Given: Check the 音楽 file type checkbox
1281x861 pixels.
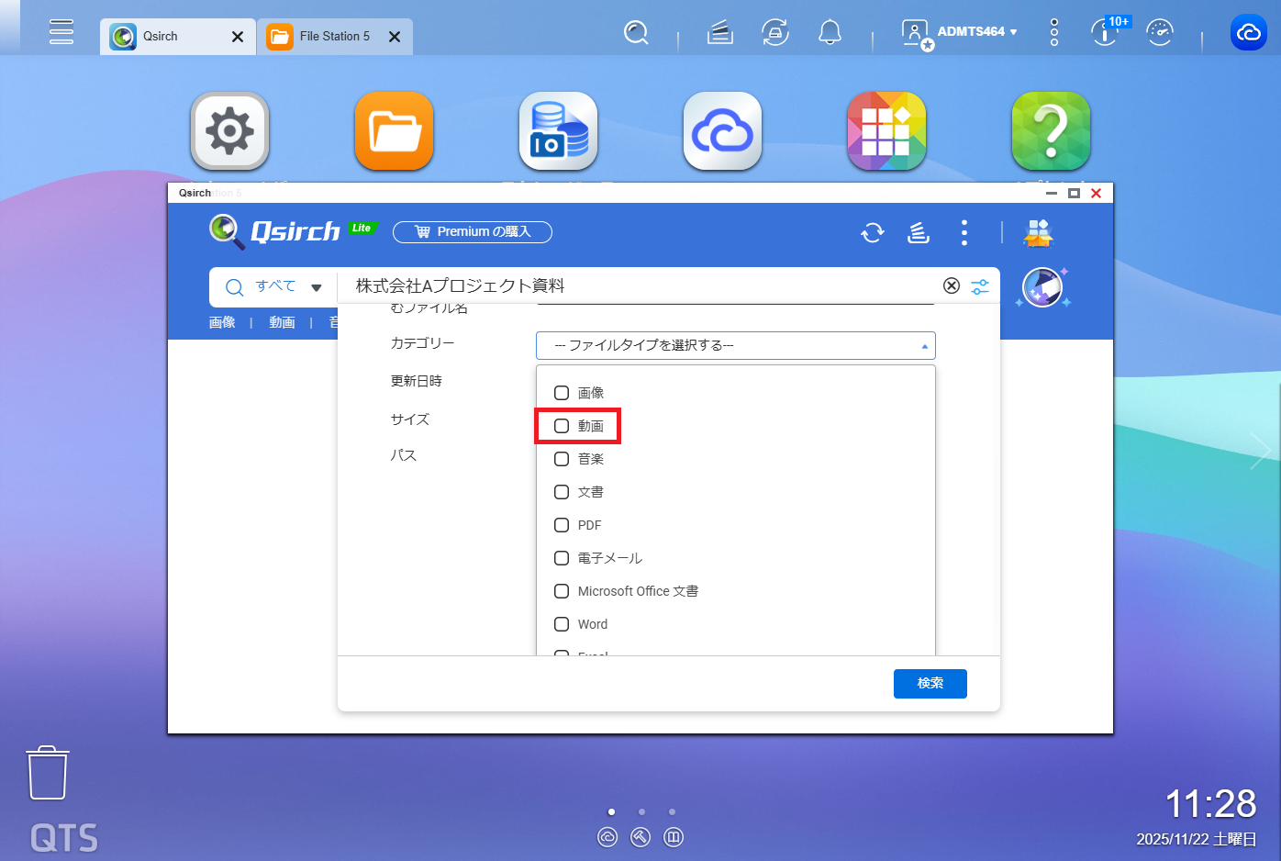Looking at the screenshot, I should [562, 459].
